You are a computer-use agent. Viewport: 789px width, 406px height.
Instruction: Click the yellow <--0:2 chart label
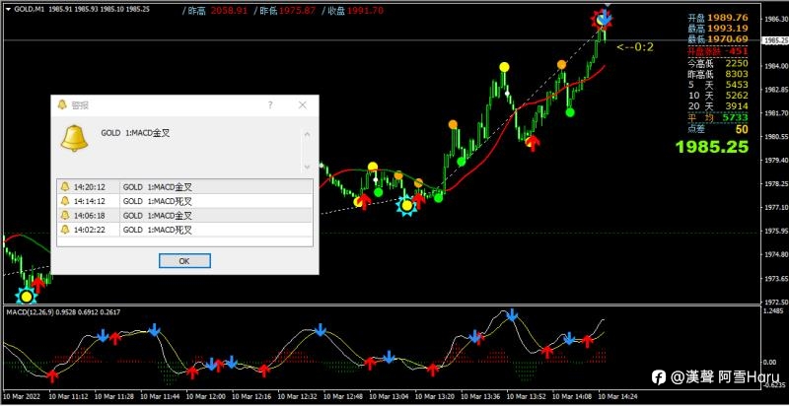coord(635,47)
